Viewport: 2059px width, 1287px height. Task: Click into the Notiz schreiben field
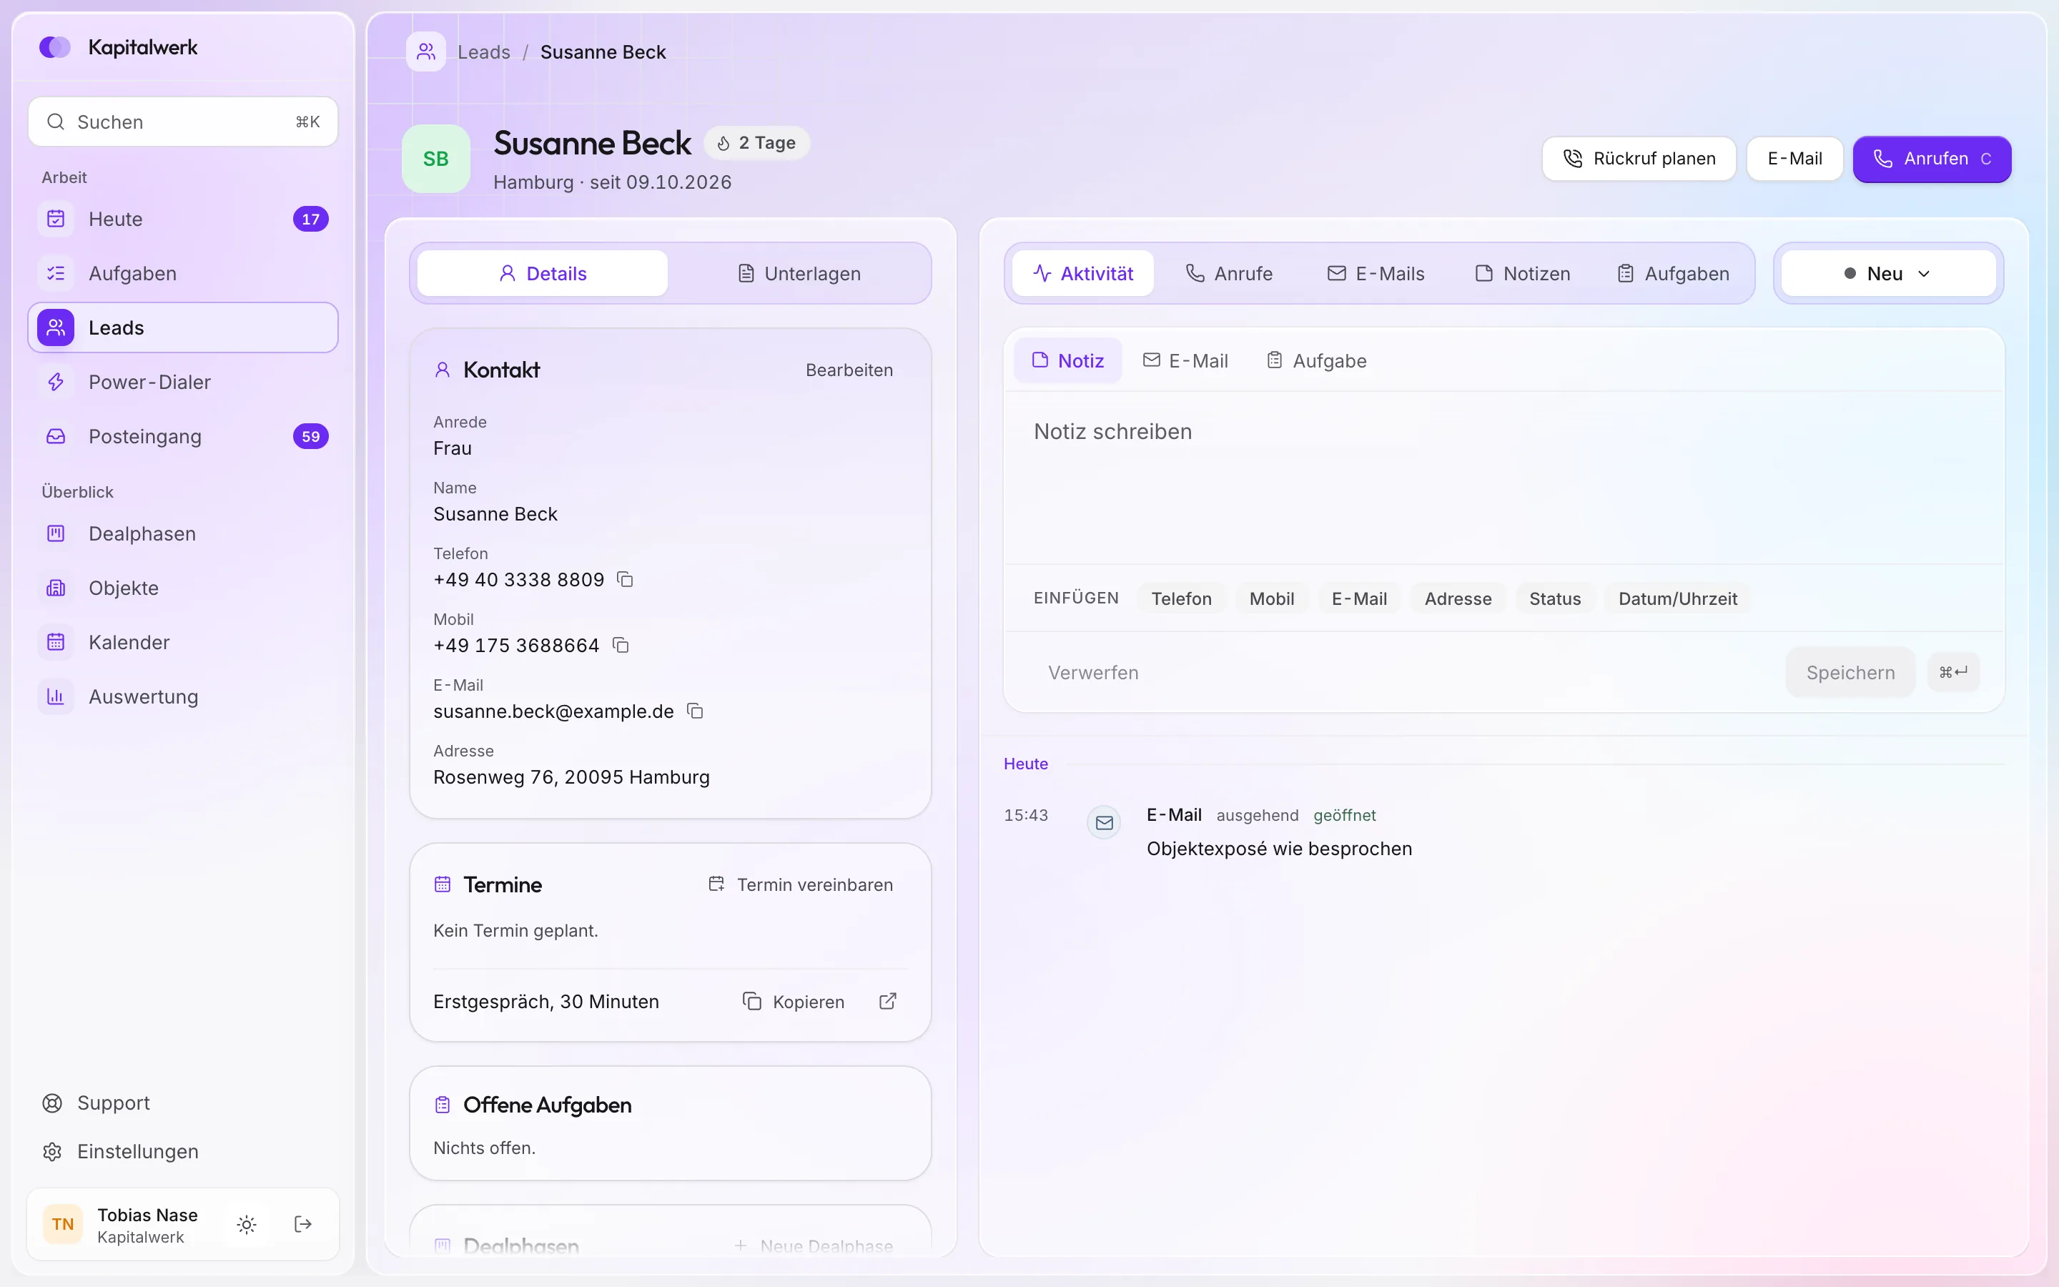(1503, 478)
